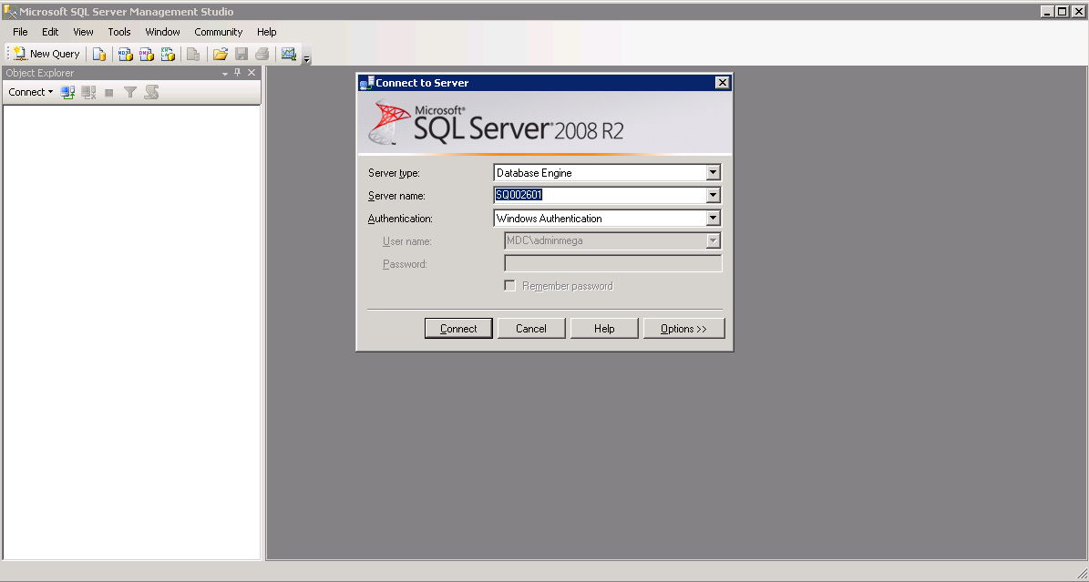Click Connect Object Explorer computer icon

point(67,92)
